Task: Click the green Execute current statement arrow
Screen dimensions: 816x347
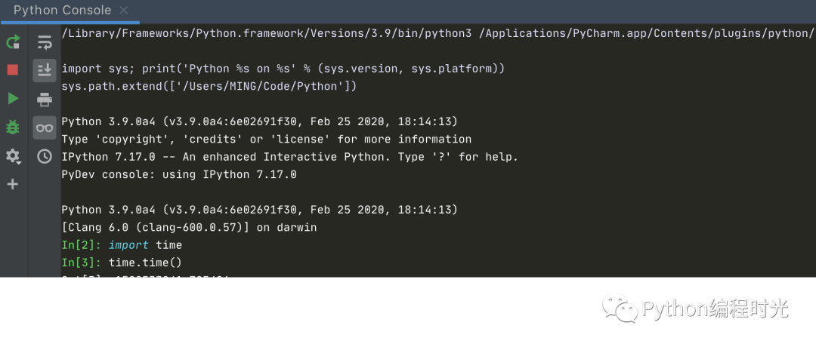Action: (13, 98)
